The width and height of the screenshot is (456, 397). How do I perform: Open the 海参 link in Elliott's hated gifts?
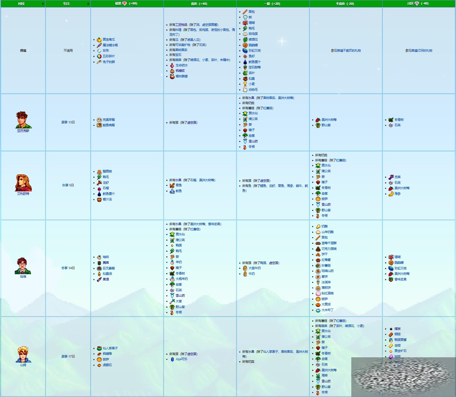398,194
